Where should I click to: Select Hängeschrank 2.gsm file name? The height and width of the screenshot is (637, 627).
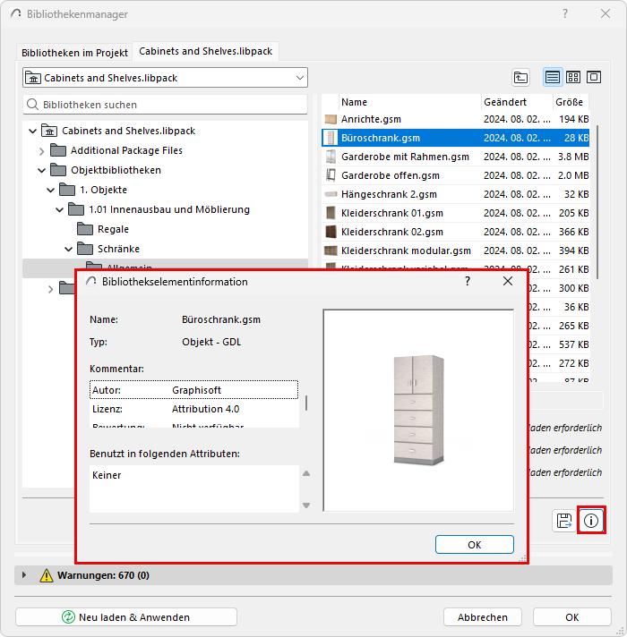click(389, 194)
